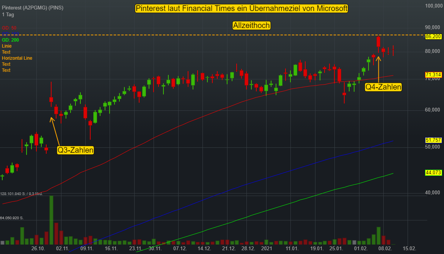Click the red "GD: 50" legend entry

pyautogui.click(x=9, y=28)
